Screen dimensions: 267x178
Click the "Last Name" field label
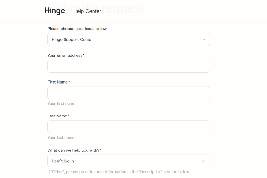57,116
